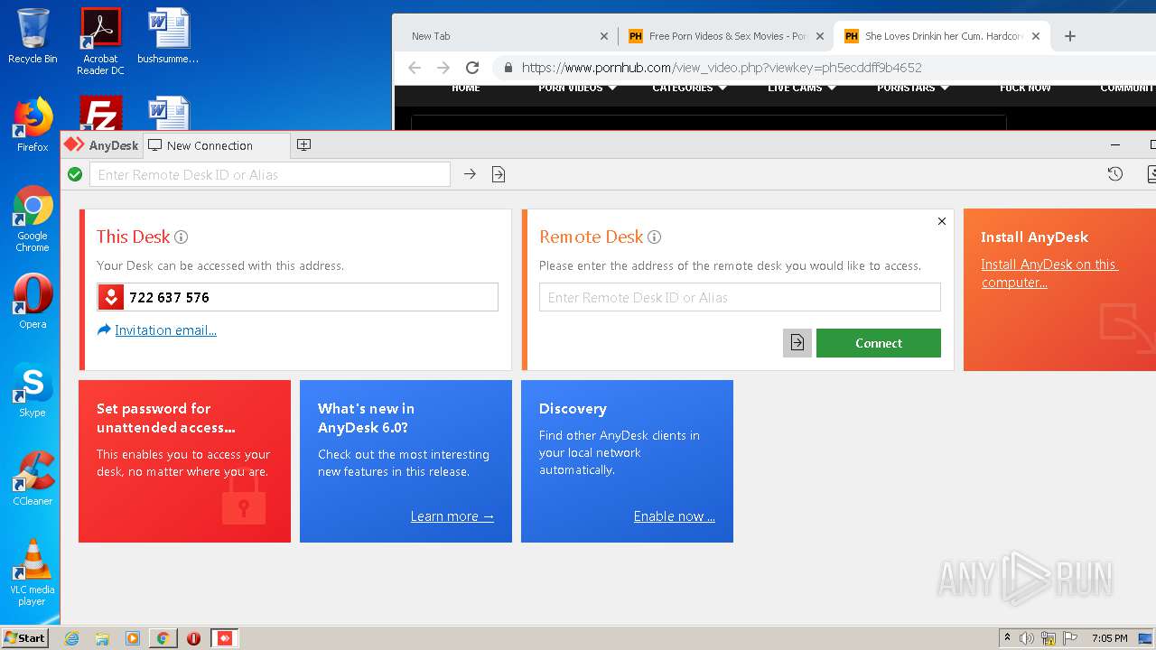
Task: Click the AnyDesk logo menu tab
Action: click(101, 144)
